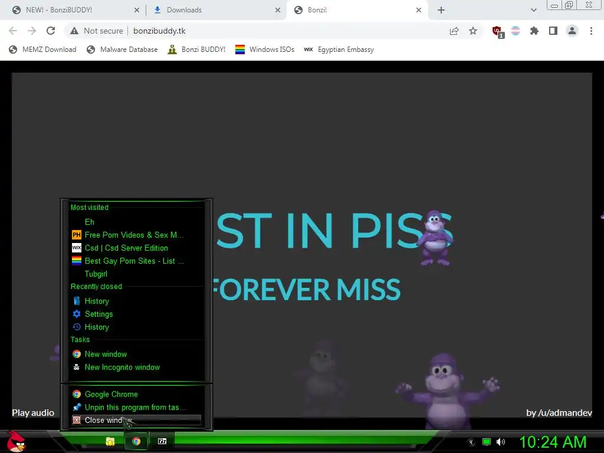604x453 pixels.
Task: Click the large dancing Bonzi gorilla
Action: 447,391
